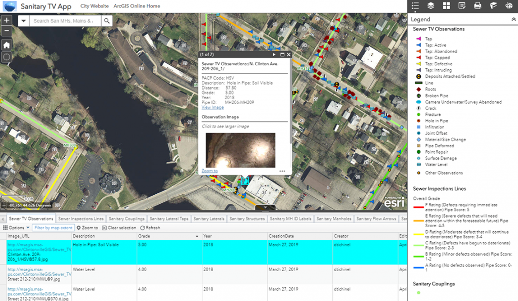The height and width of the screenshot is (301, 518).
Task: Open the Legend widget icon
Action: (415, 6)
